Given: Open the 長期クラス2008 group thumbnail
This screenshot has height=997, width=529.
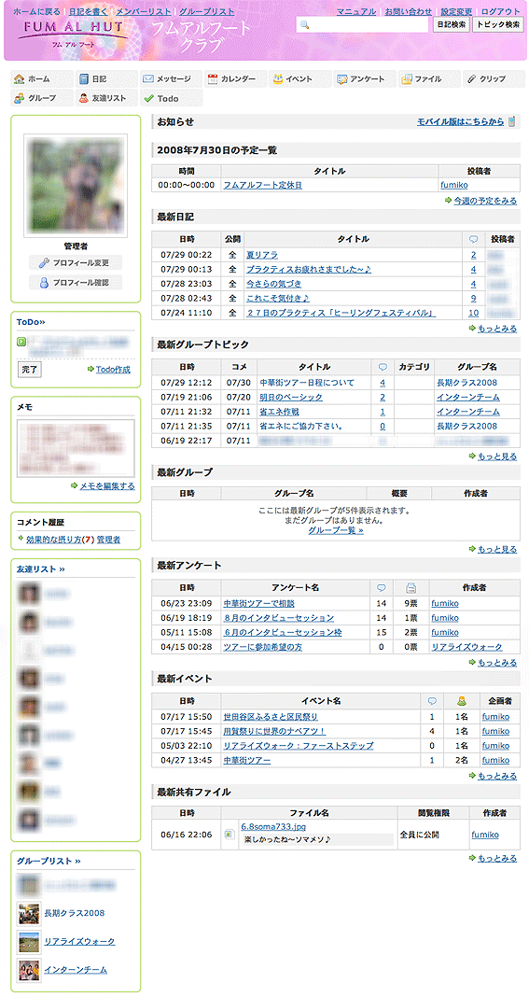Looking at the screenshot, I should click(29, 913).
